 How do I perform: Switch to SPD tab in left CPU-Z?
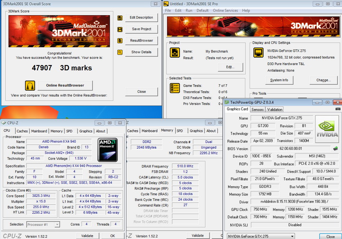point(69,131)
